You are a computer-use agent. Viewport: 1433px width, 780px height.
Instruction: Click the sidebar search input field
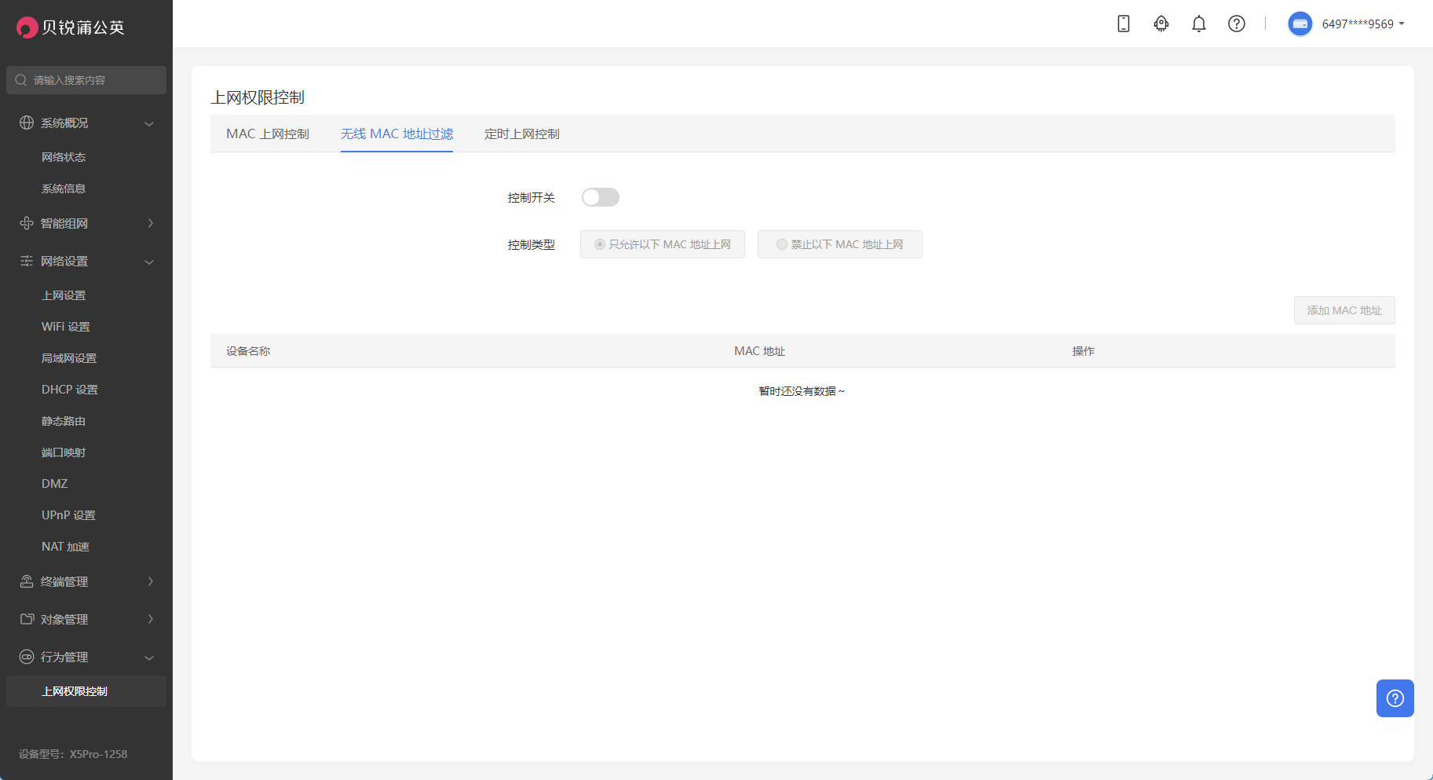[94, 80]
